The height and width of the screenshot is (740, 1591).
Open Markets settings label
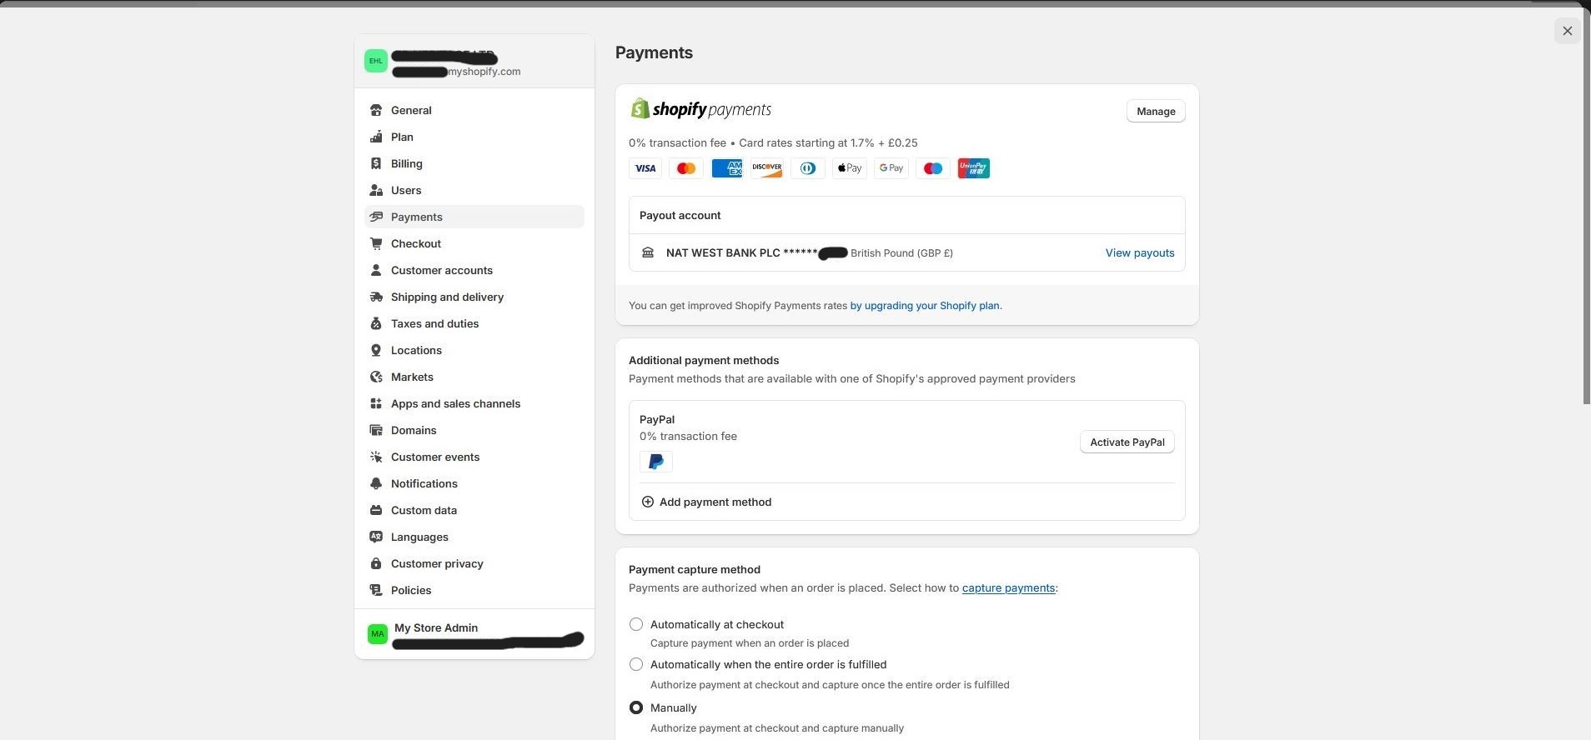coord(412,377)
